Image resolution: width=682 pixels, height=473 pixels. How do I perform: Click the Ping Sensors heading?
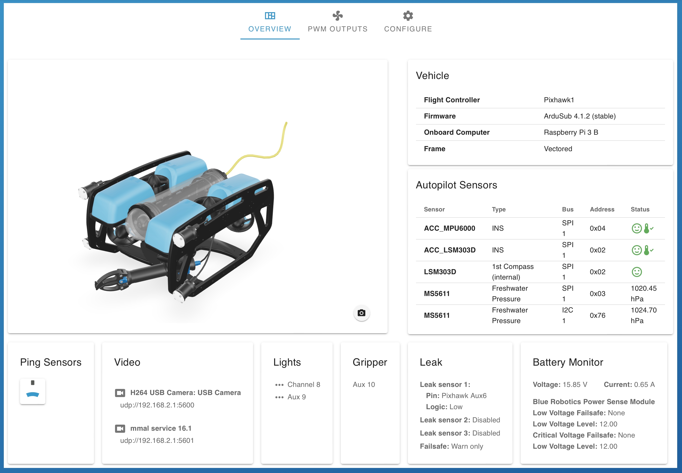pos(51,362)
